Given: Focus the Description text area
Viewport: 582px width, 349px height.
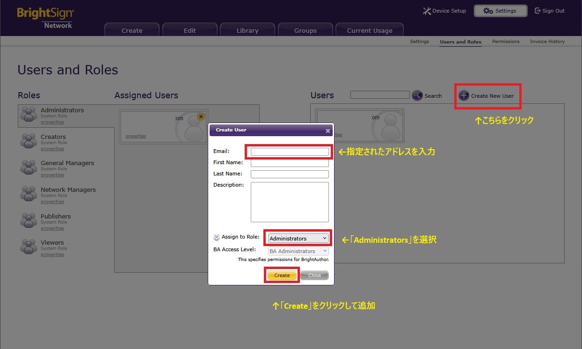Looking at the screenshot, I should tap(290, 202).
